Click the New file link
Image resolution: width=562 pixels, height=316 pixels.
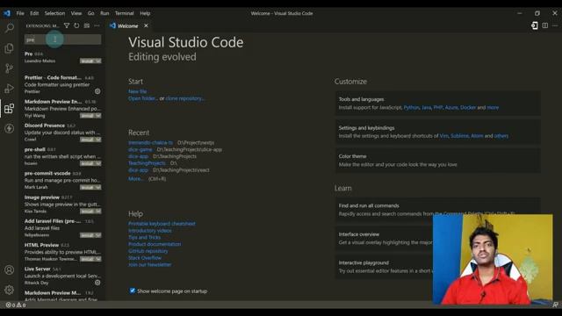pos(137,91)
